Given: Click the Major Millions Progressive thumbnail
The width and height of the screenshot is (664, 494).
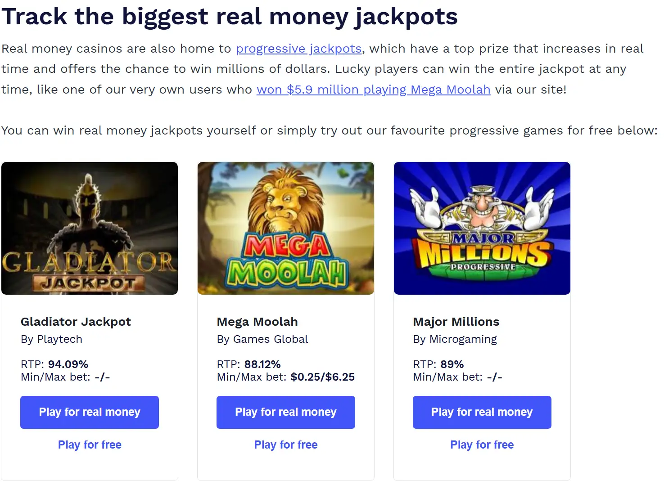Looking at the screenshot, I should tap(482, 228).
